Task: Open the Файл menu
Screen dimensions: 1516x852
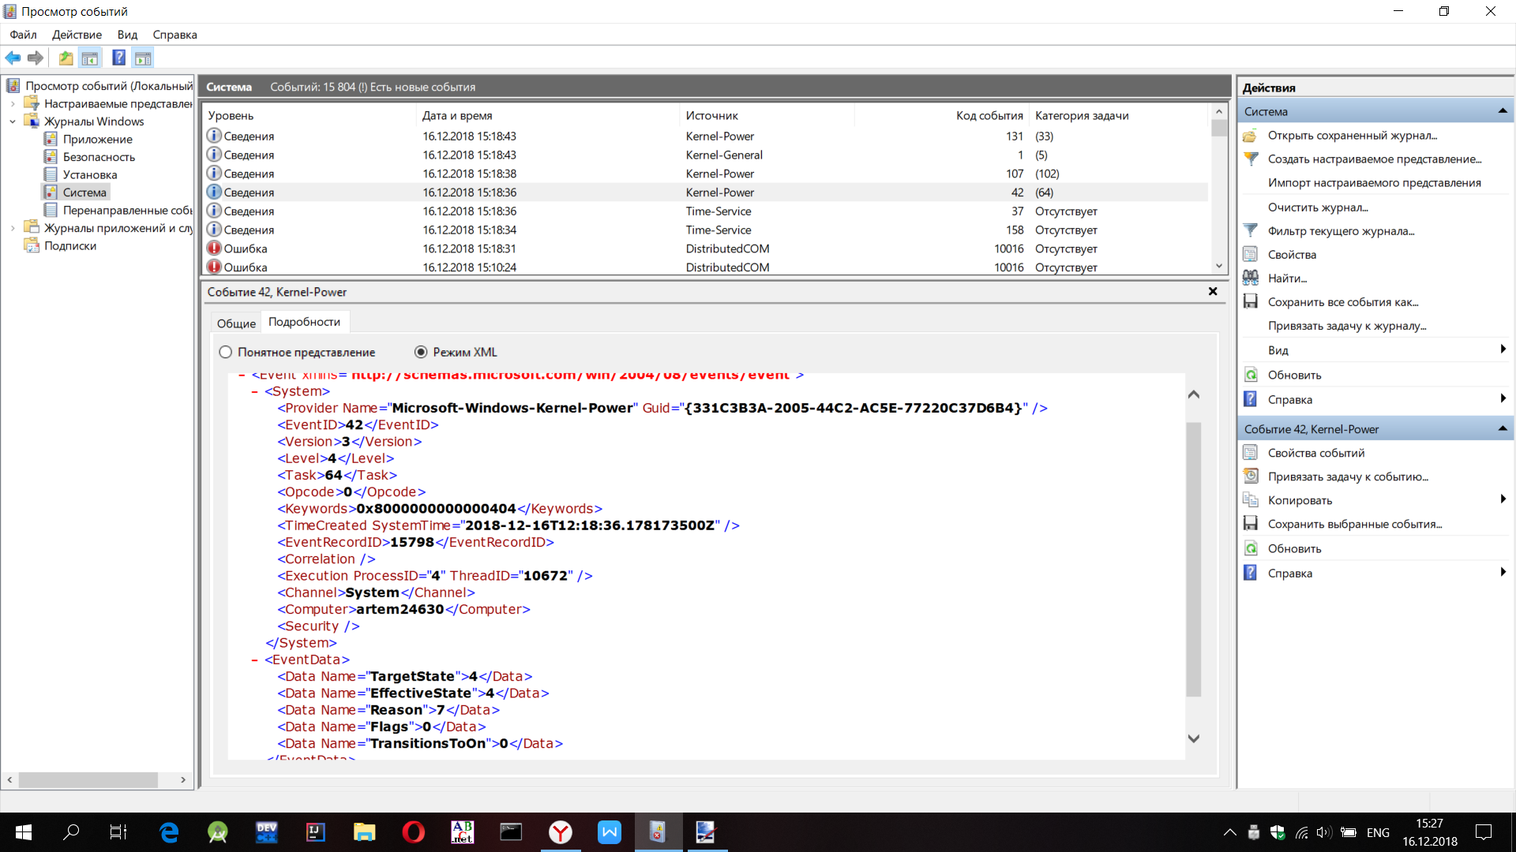Action: 23,35
